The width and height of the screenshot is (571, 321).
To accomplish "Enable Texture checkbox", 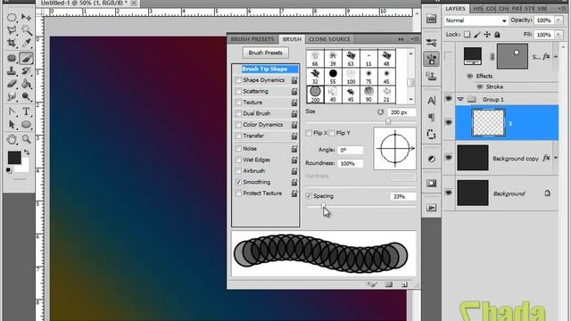I will pyautogui.click(x=238, y=103).
